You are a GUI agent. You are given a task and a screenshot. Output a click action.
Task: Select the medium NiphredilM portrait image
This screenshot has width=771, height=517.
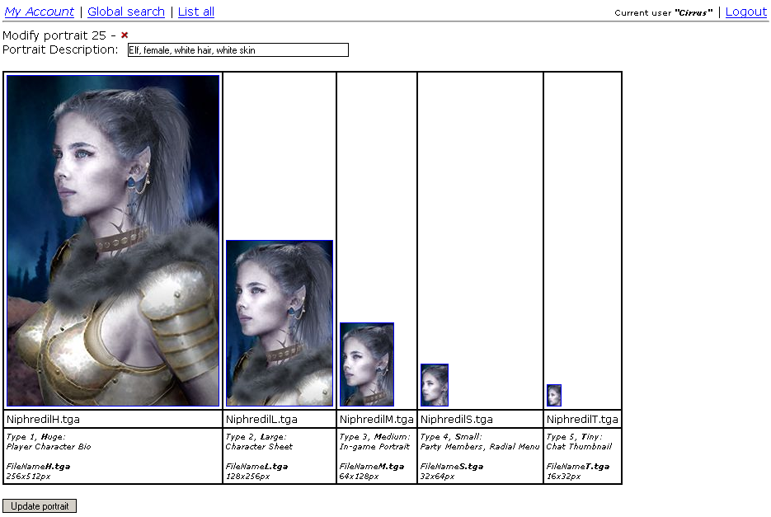[367, 364]
